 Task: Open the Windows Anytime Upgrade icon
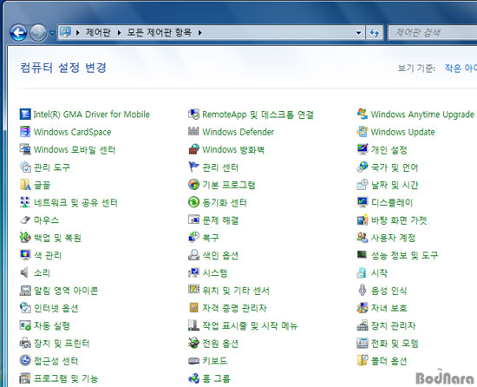[362, 115]
